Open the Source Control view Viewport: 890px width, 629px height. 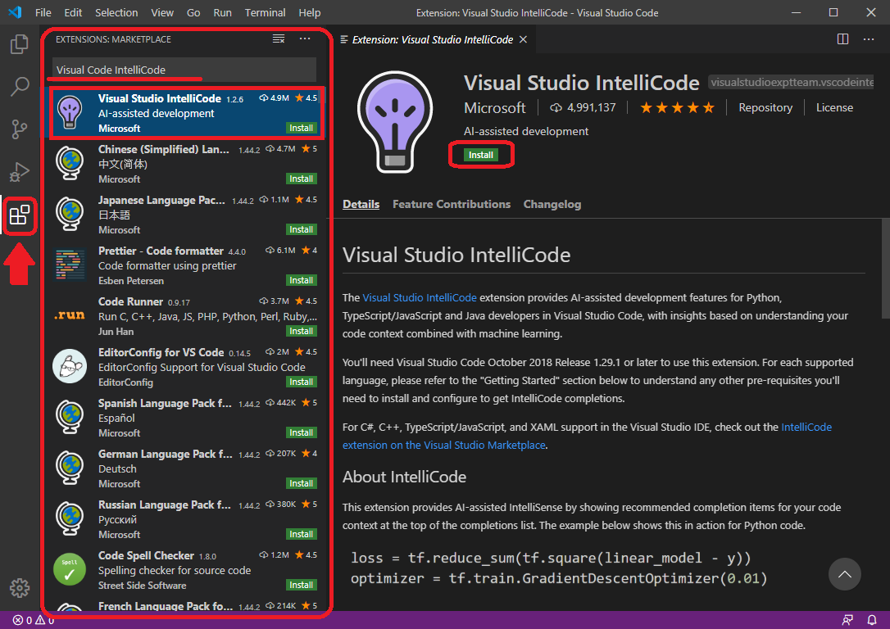[20, 129]
